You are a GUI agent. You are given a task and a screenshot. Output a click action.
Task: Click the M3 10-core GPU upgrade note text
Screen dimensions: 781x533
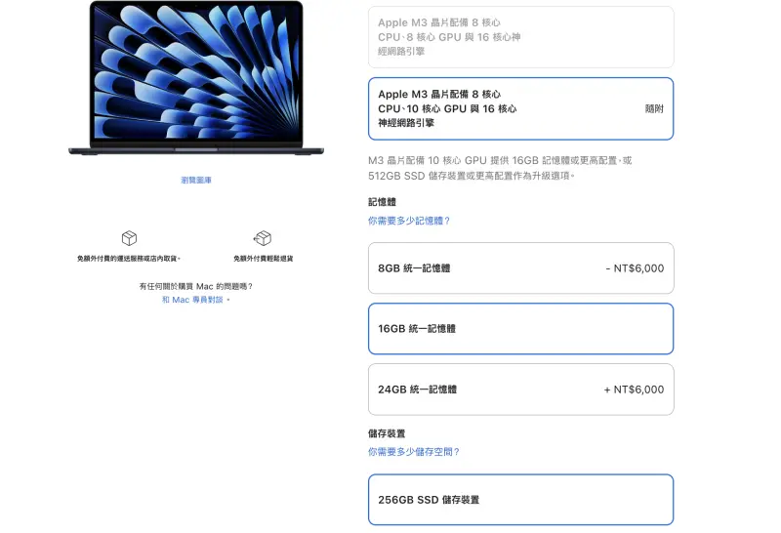500,168
